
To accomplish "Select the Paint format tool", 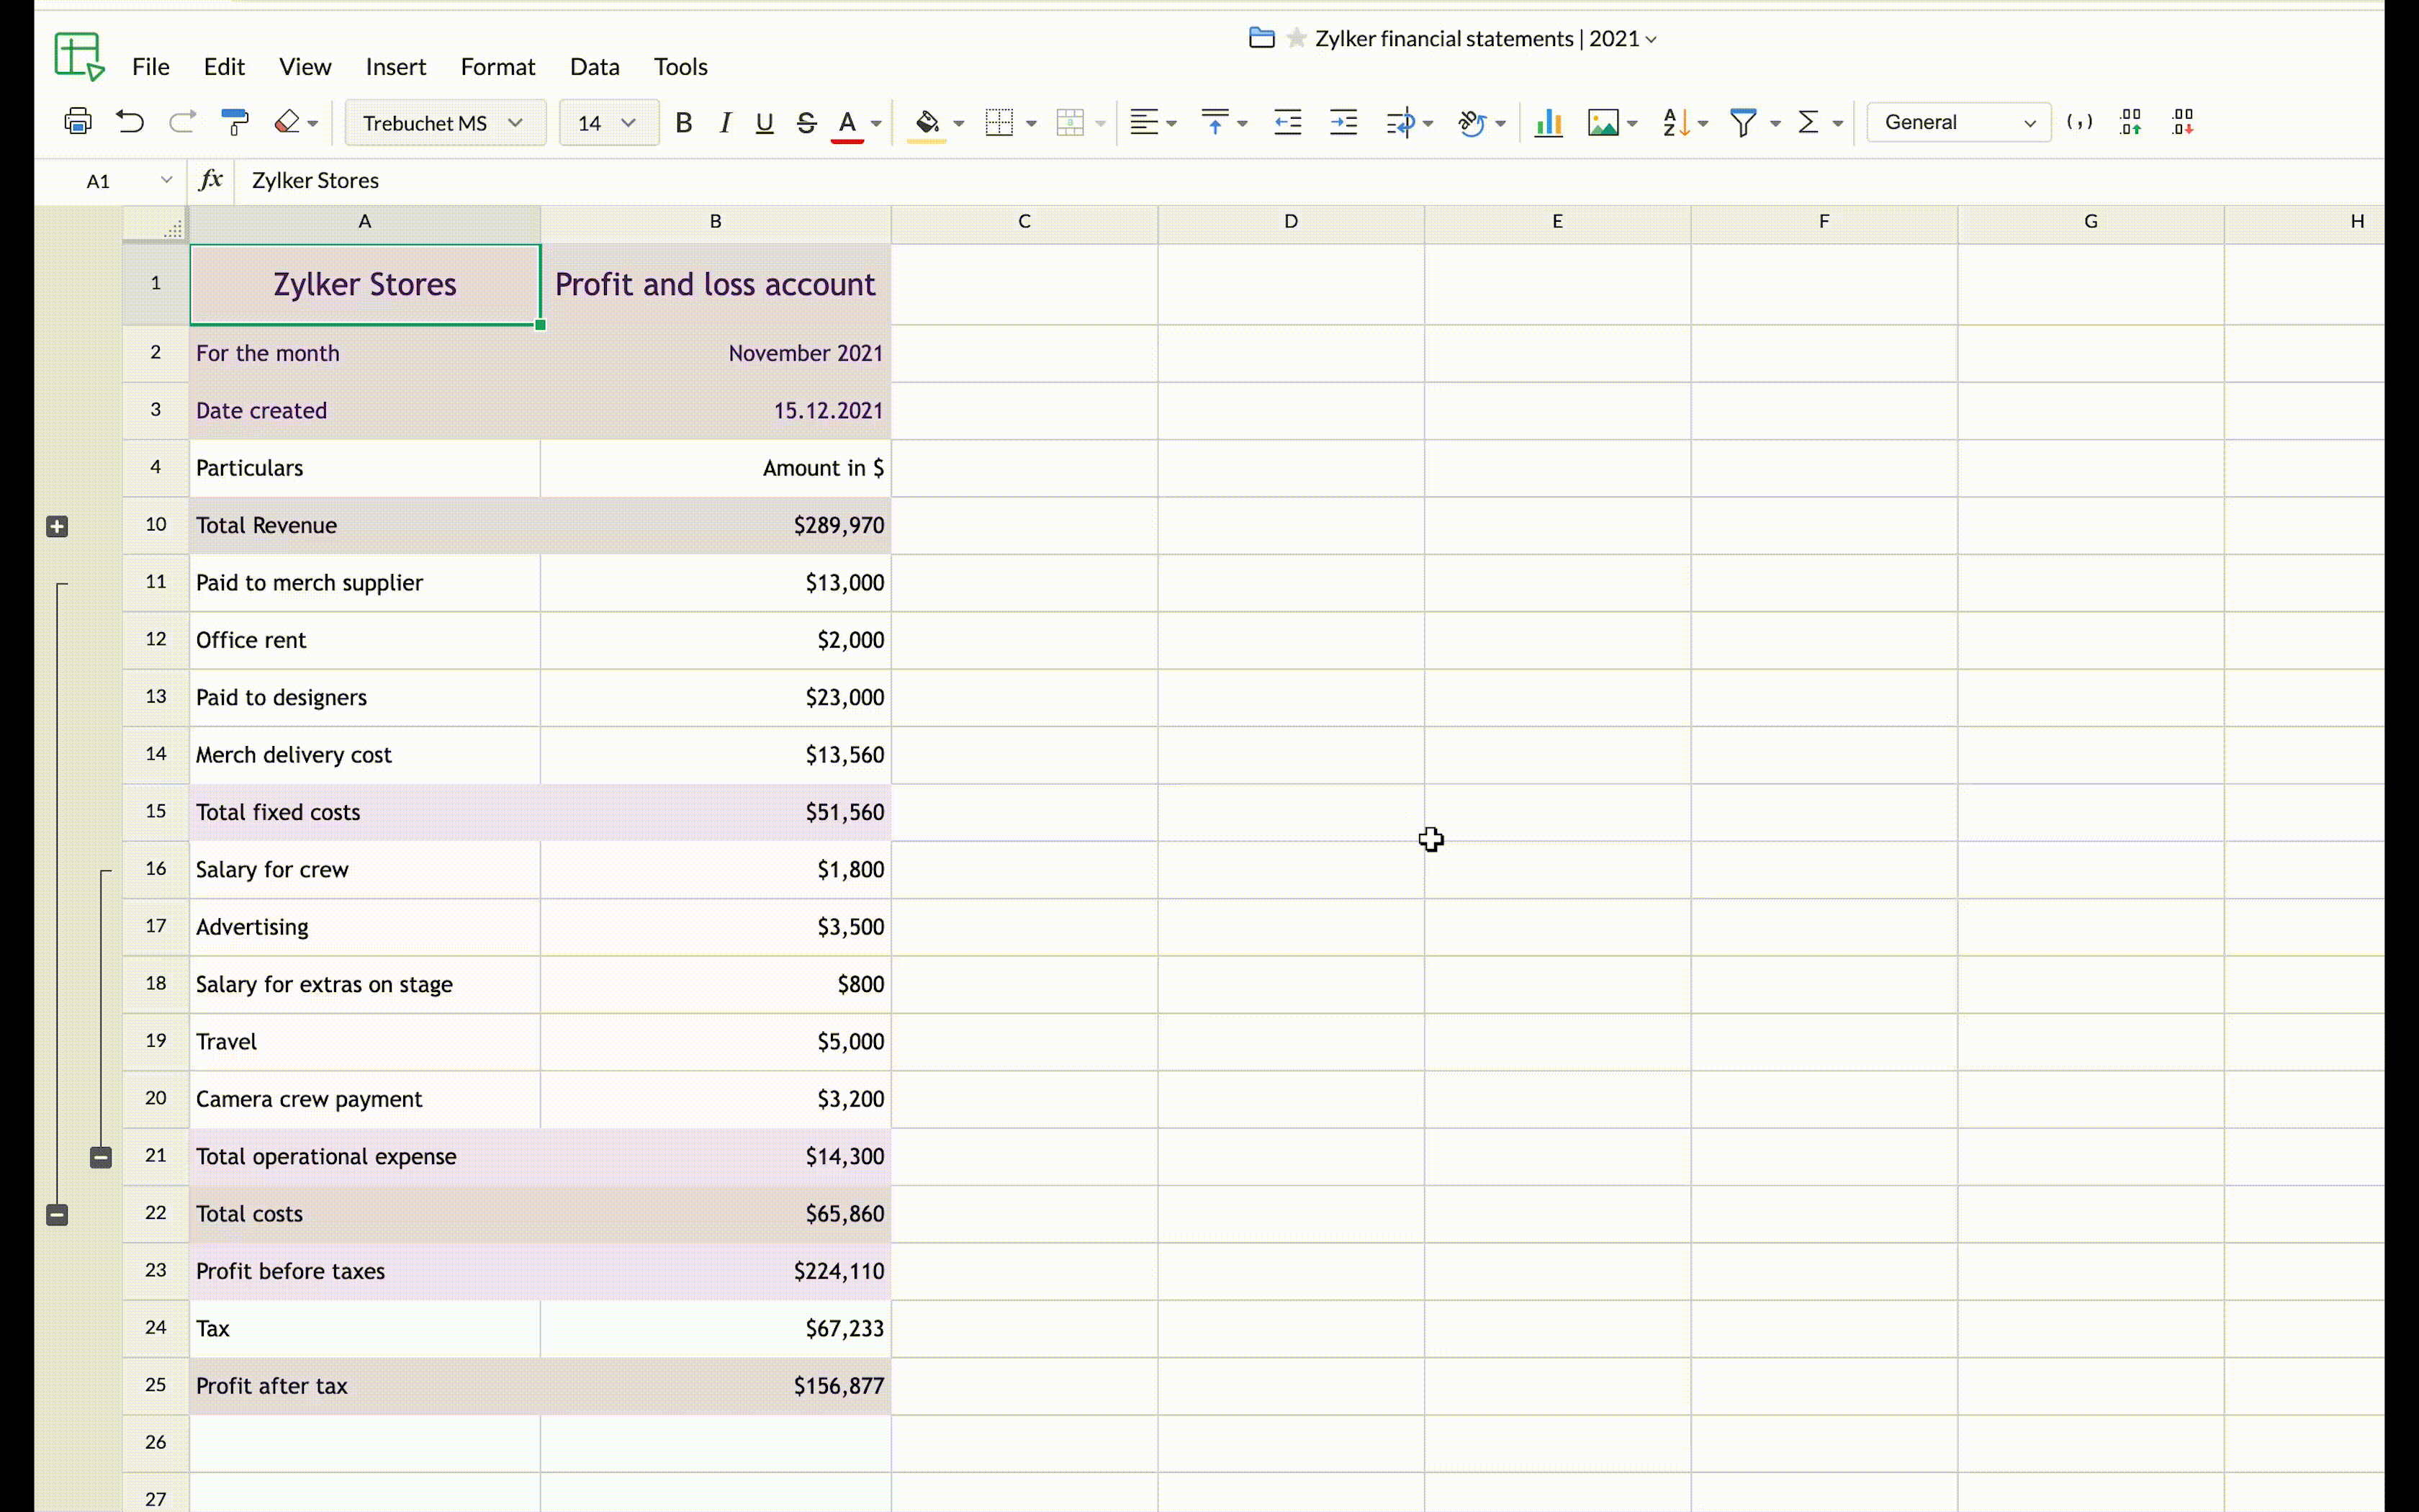I will [x=235, y=122].
